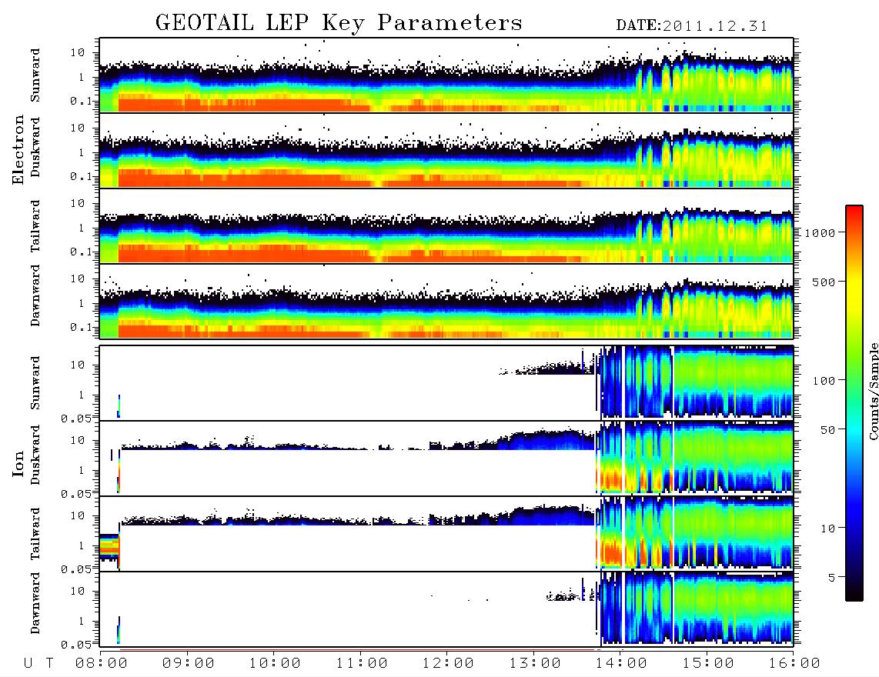Viewport: 879px width, 677px height.
Task: Click the black bottom of the colorbar
Action: (854, 593)
